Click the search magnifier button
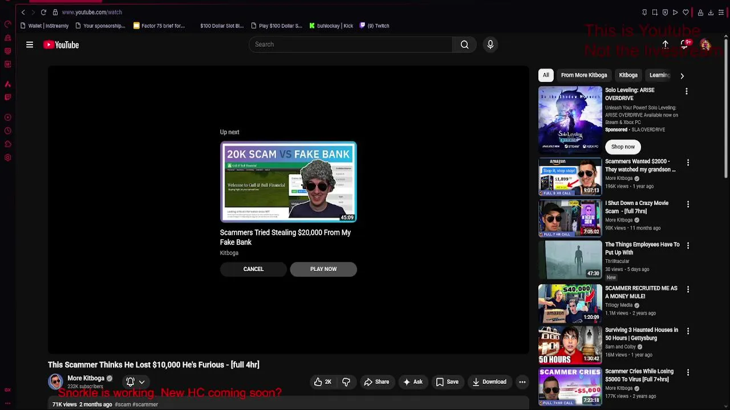 [x=465, y=44]
